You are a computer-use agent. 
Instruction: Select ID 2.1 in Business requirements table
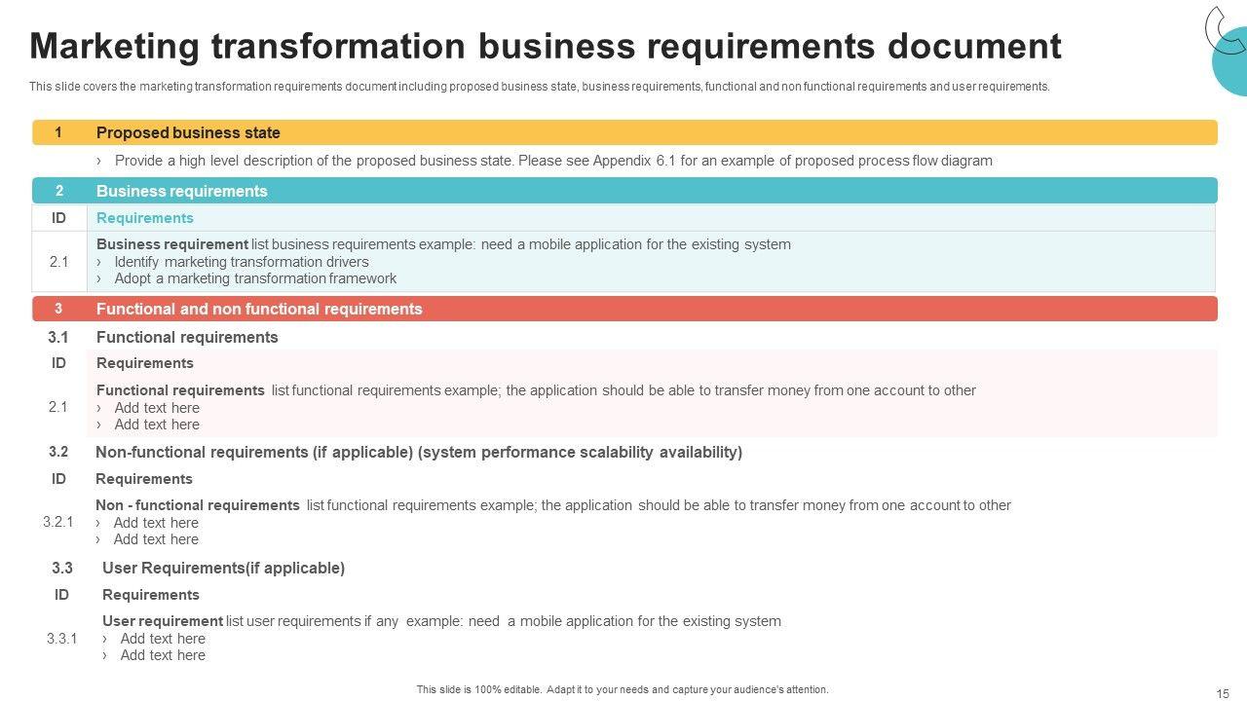tap(58, 262)
